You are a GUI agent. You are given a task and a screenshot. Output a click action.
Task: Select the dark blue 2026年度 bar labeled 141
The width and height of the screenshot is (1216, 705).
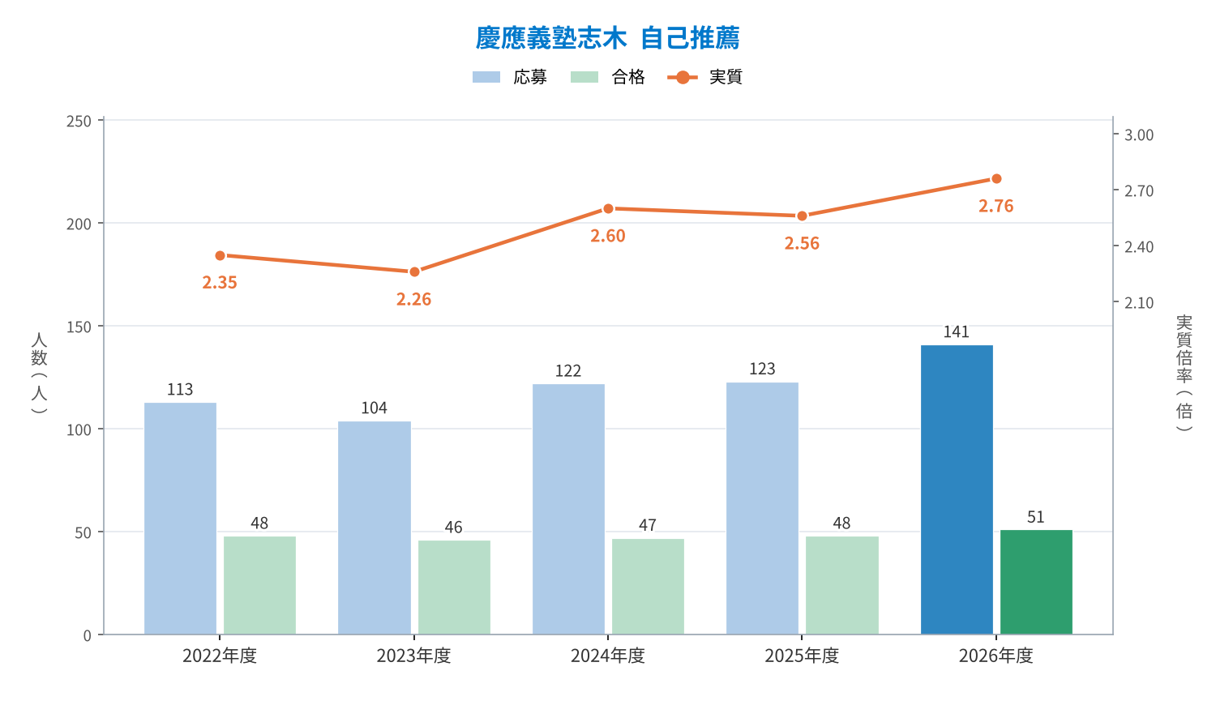(x=957, y=489)
